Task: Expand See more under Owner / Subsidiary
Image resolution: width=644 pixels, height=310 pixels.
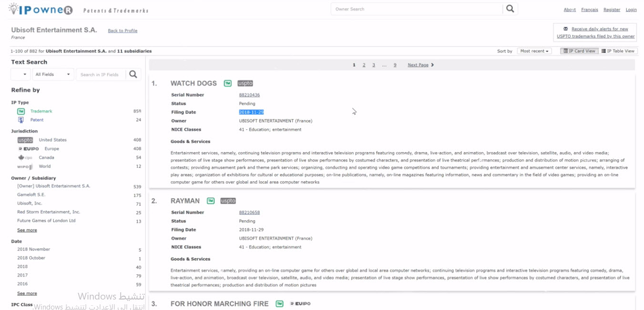Action: pyautogui.click(x=27, y=230)
